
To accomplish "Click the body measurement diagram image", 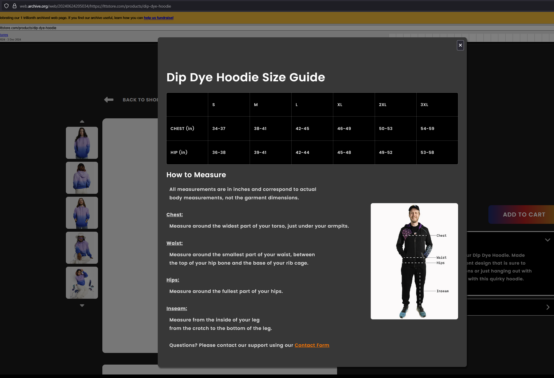I will 414,261.
